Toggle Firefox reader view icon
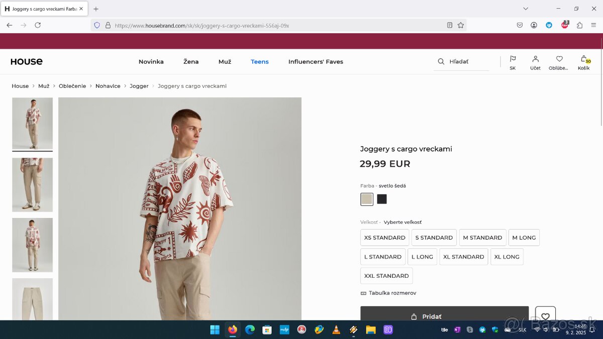Image resolution: width=603 pixels, height=339 pixels. tap(450, 25)
